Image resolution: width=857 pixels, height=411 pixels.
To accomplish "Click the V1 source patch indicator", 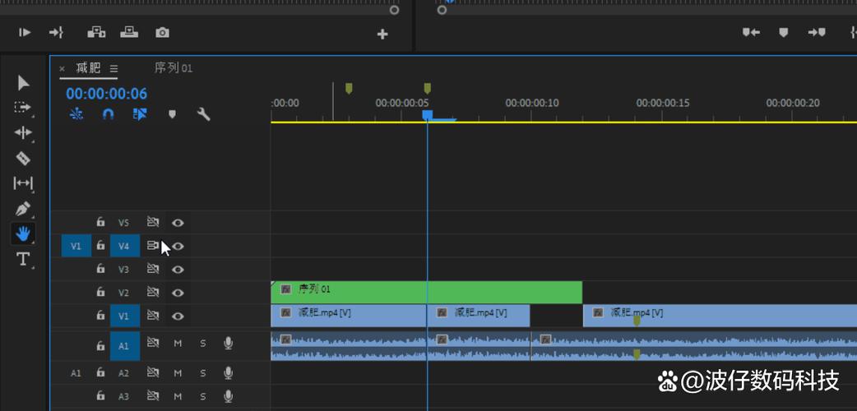I will [x=76, y=246].
